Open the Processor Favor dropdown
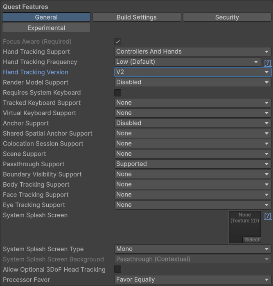The height and width of the screenshot is (286, 273). click(192, 280)
